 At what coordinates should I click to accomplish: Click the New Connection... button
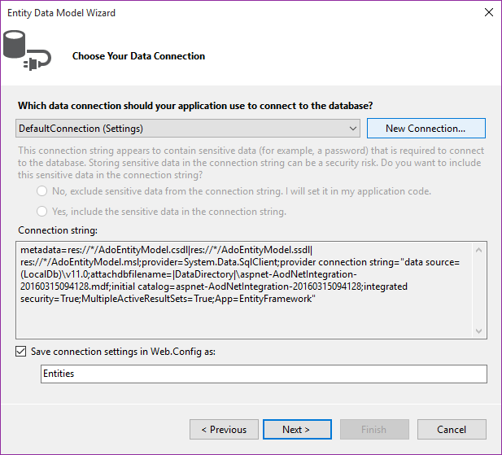(x=426, y=129)
